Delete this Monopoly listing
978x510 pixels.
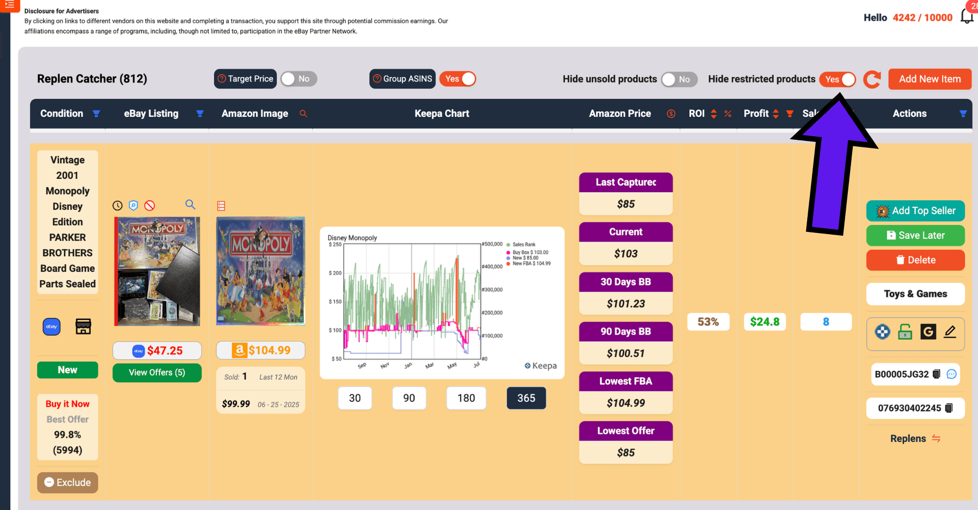915,260
